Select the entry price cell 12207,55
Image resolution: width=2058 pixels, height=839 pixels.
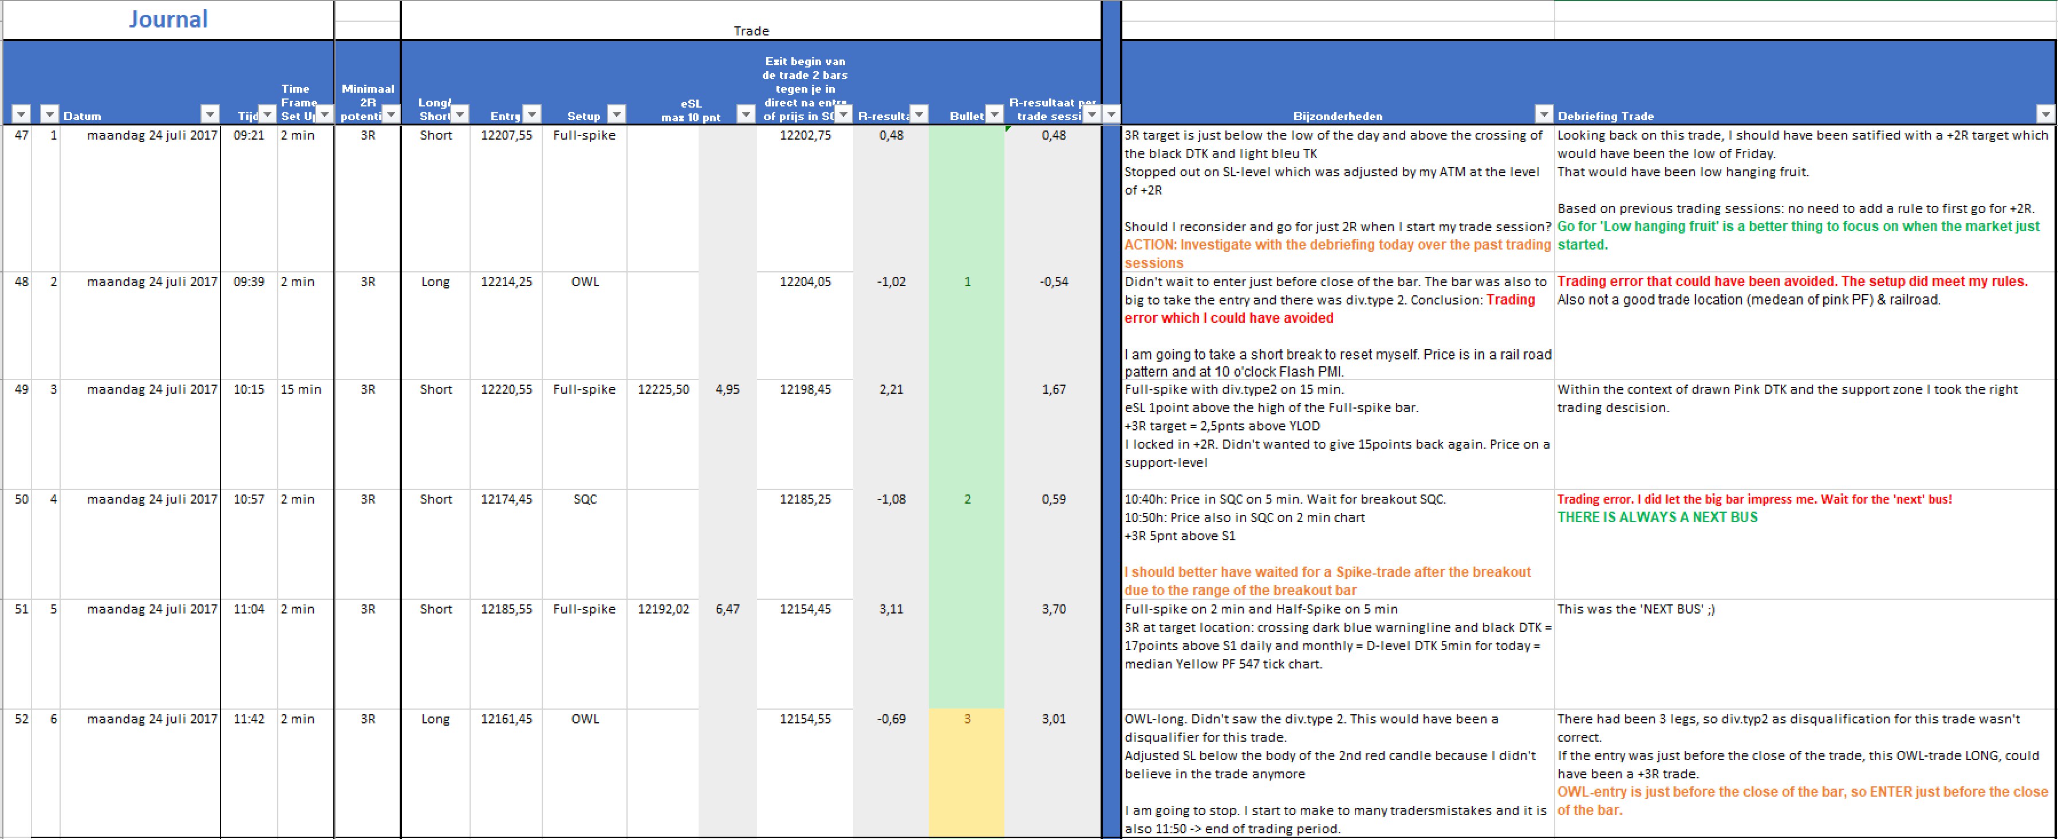point(506,198)
